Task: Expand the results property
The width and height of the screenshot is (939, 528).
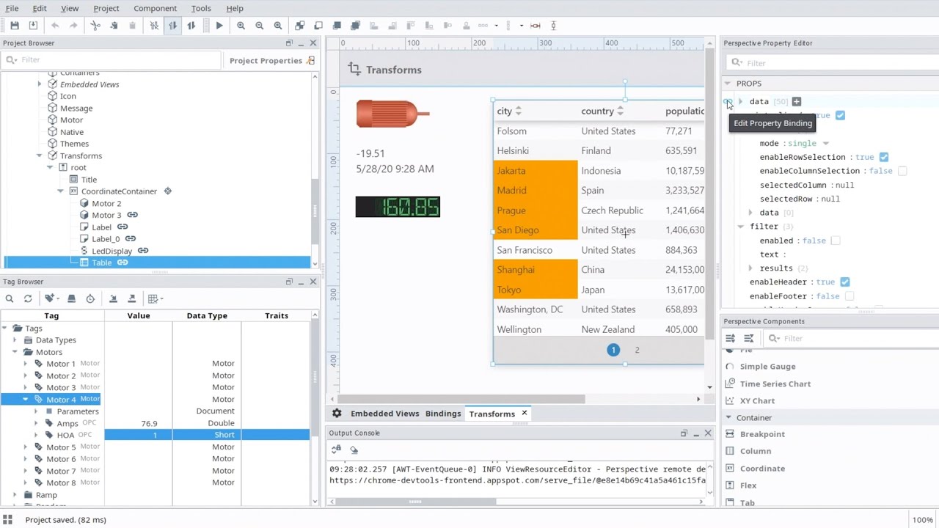Action: click(x=750, y=268)
